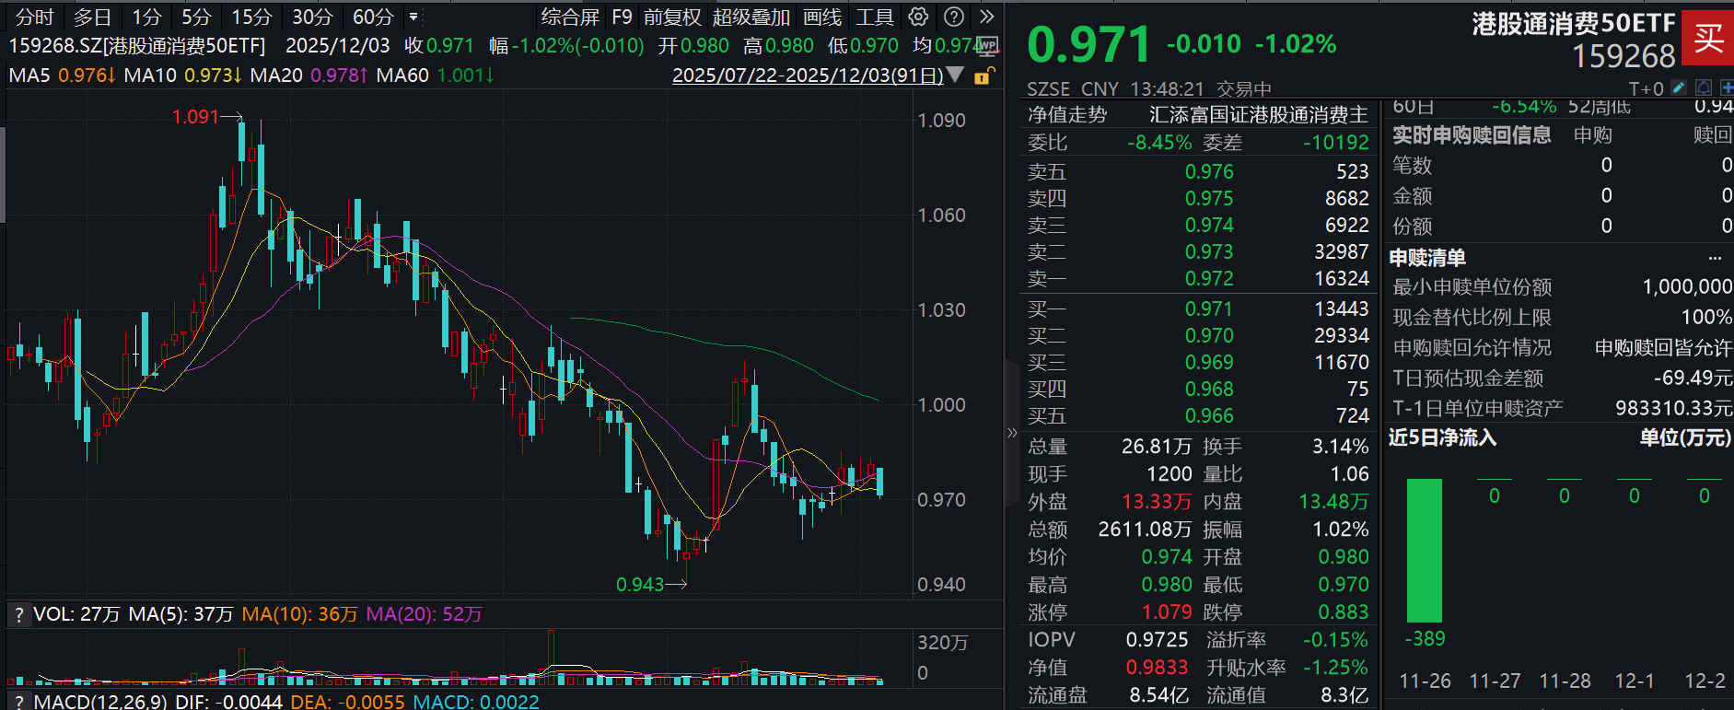
Task: Click the 买二 price 0.970 row
Action: tap(1198, 335)
